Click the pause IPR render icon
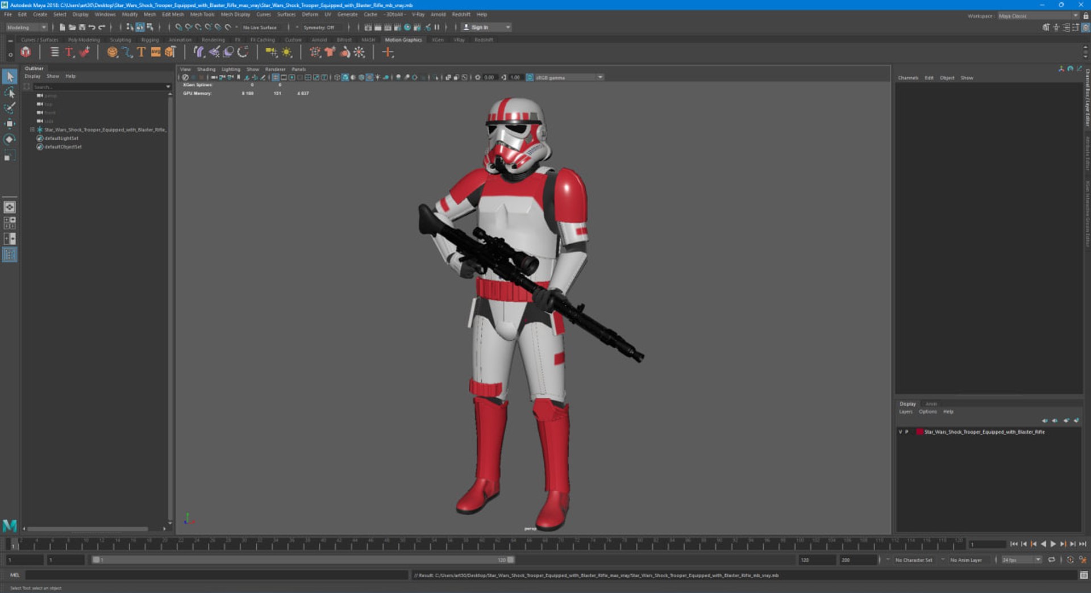Image resolution: width=1091 pixels, height=593 pixels. 437,27
